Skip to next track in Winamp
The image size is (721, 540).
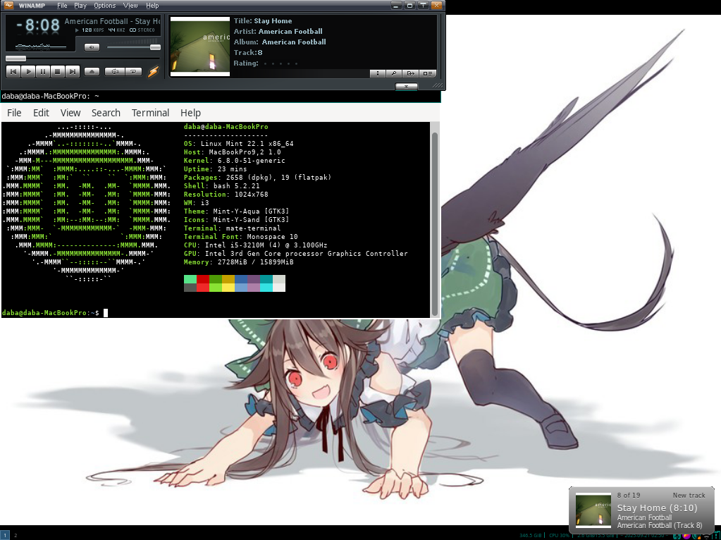coord(72,71)
